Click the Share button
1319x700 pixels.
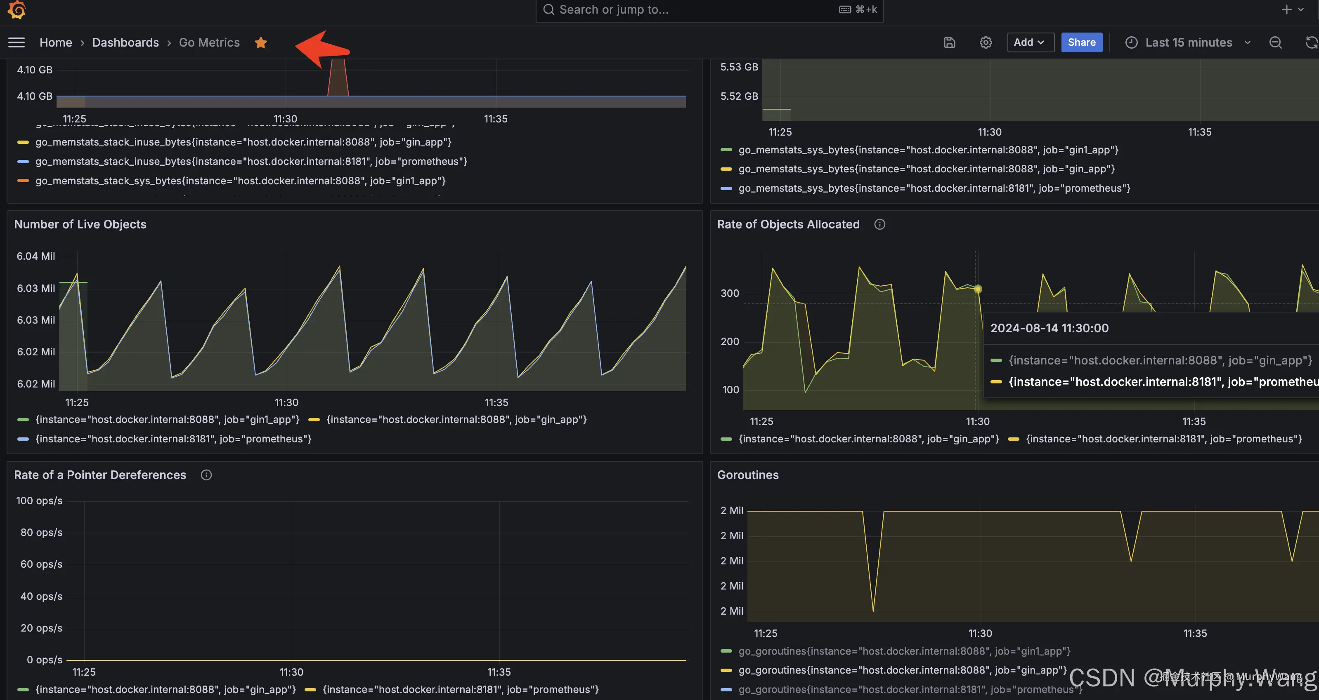pyautogui.click(x=1081, y=42)
